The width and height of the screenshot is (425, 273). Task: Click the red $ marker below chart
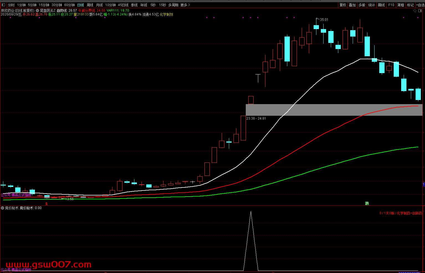point(47,204)
